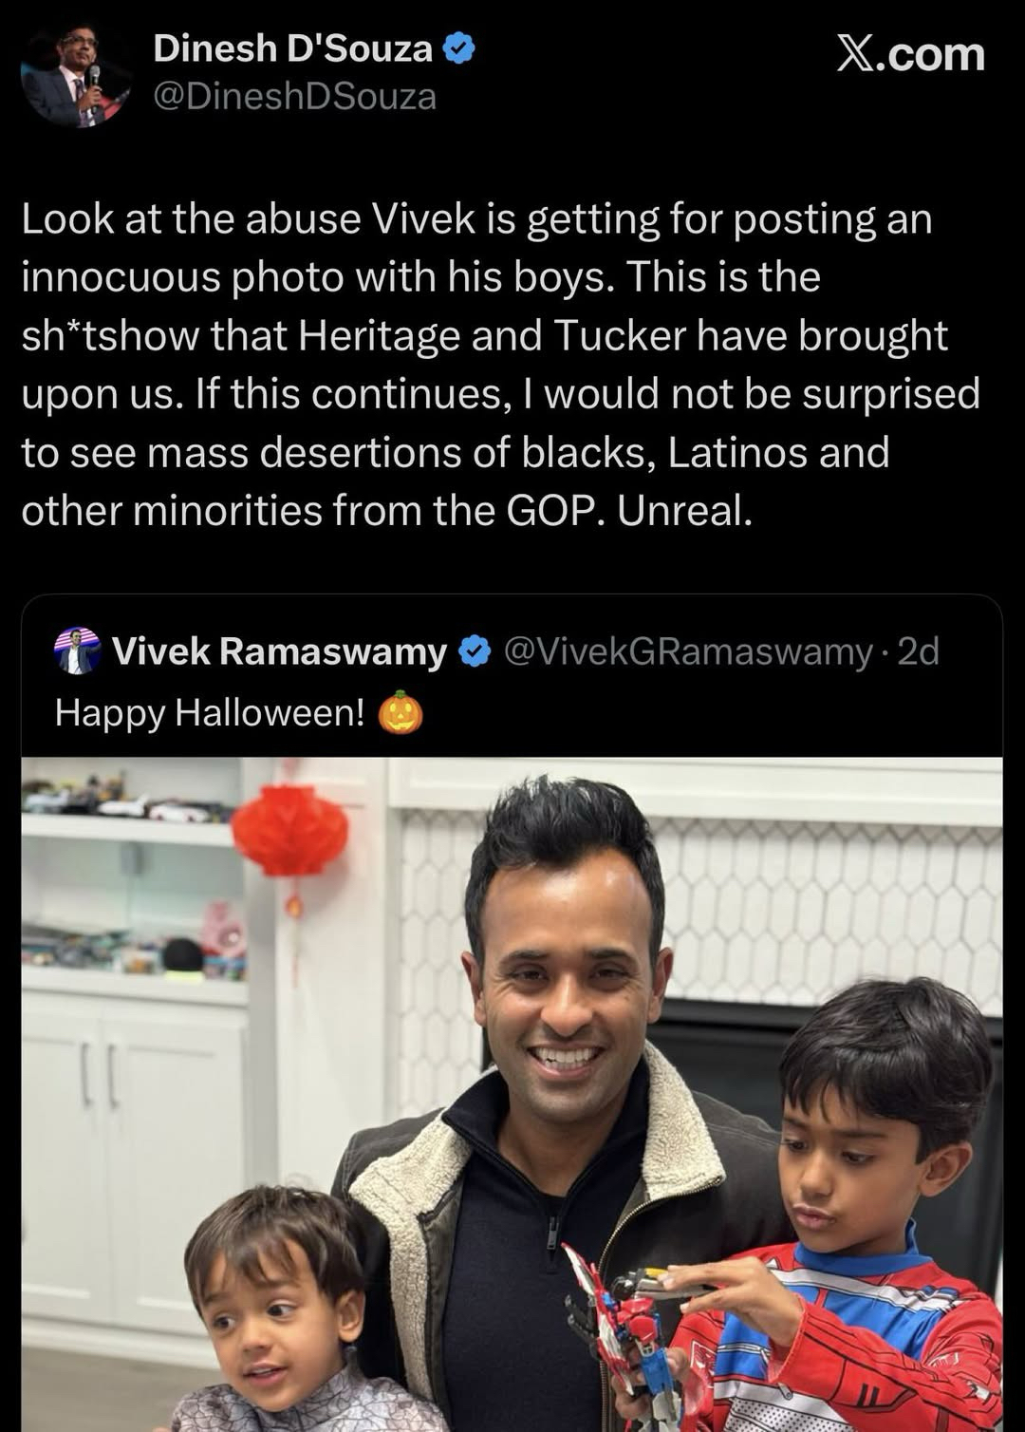Click the word "Unreal." in the post
The height and width of the screenshot is (1432, 1025).
coord(684,511)
